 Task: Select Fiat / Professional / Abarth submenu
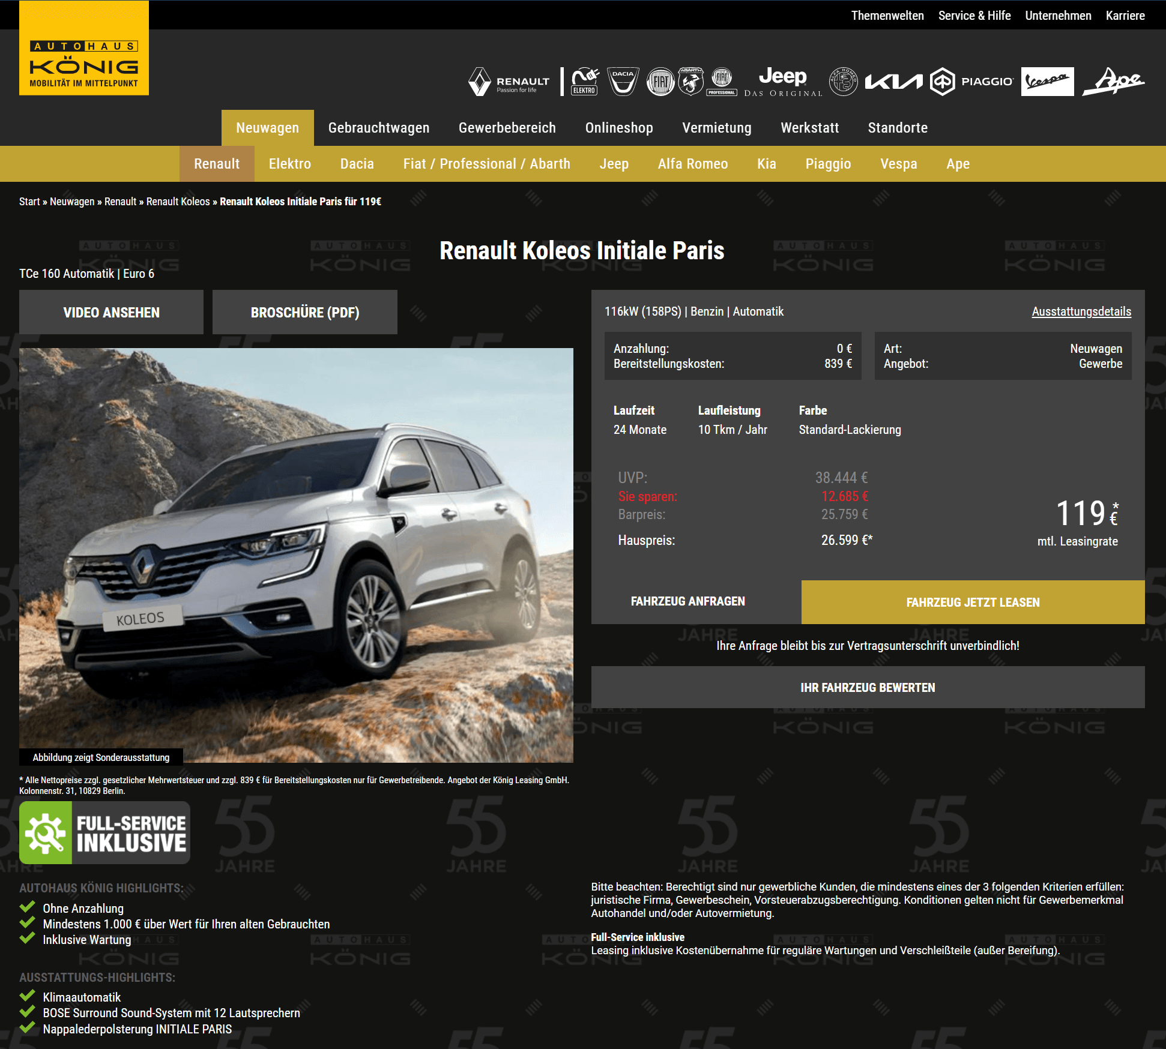[487, 164]
